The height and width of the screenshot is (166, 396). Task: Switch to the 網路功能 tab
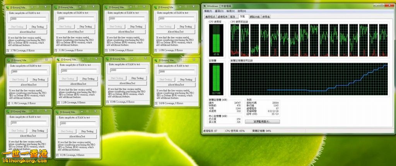pyautogui.click(x=254, y=17)
